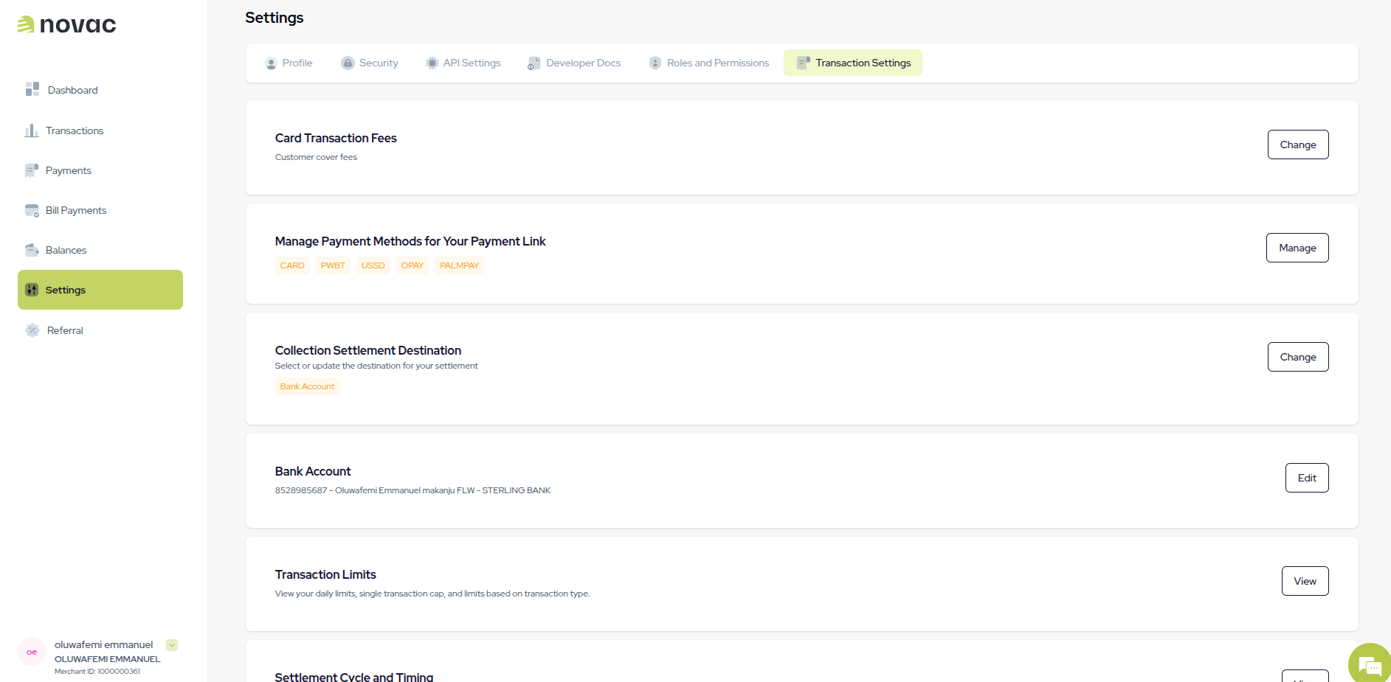Open the Developer Docs tab
Screen dimensions: 1391x682
tap(574, 63)
